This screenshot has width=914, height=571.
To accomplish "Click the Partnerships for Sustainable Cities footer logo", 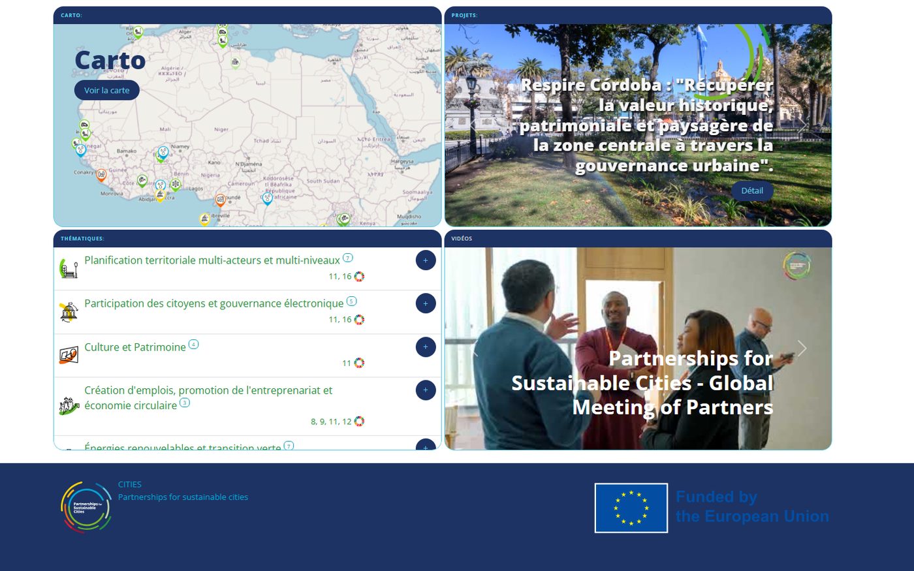I will click(x=86, y=507).
